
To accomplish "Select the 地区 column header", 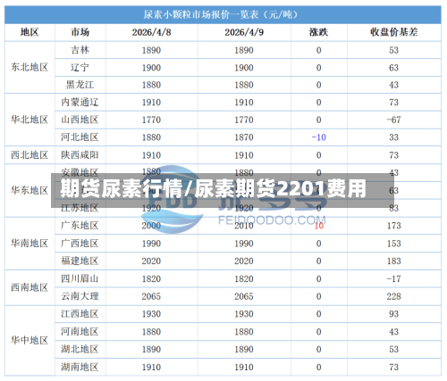I will coord(30,32).
